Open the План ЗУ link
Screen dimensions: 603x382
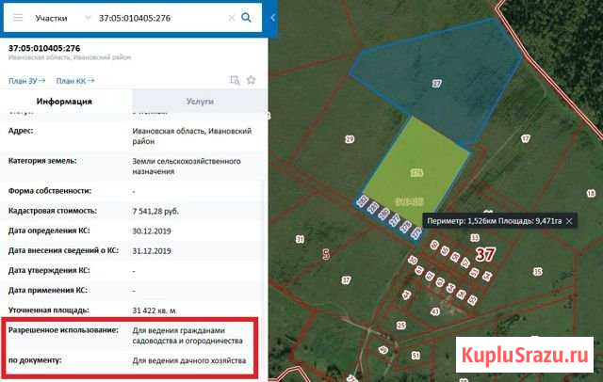coord(26,81)
